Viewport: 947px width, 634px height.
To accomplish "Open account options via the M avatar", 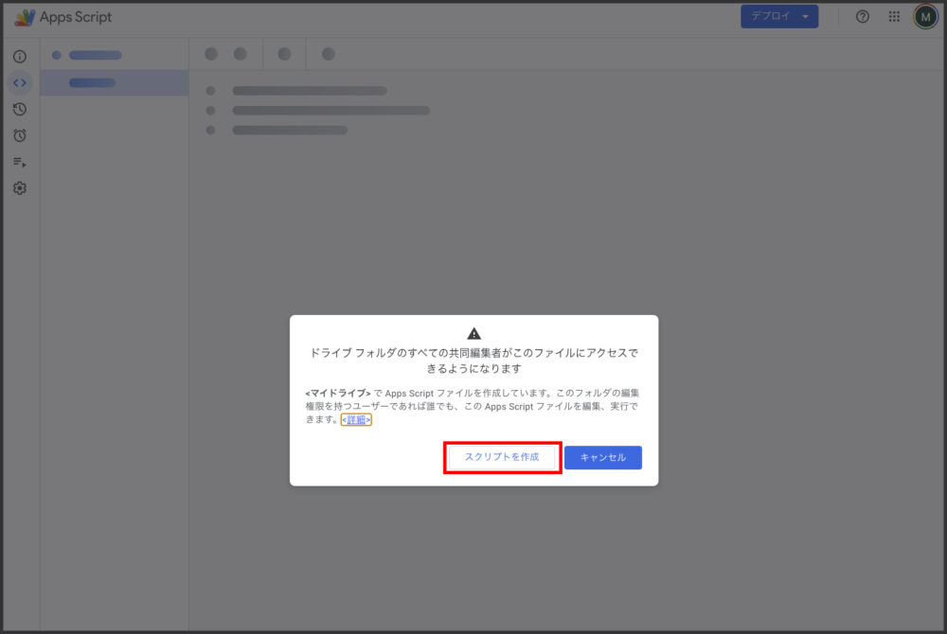I will [924, 16].
